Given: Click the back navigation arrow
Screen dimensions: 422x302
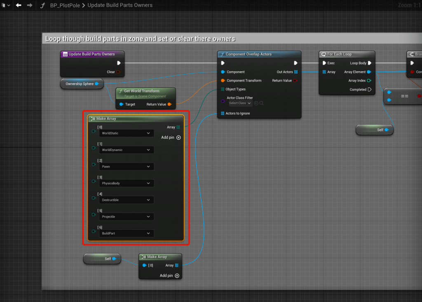Looking at the screenshot, I should click(x=19, y=5).
